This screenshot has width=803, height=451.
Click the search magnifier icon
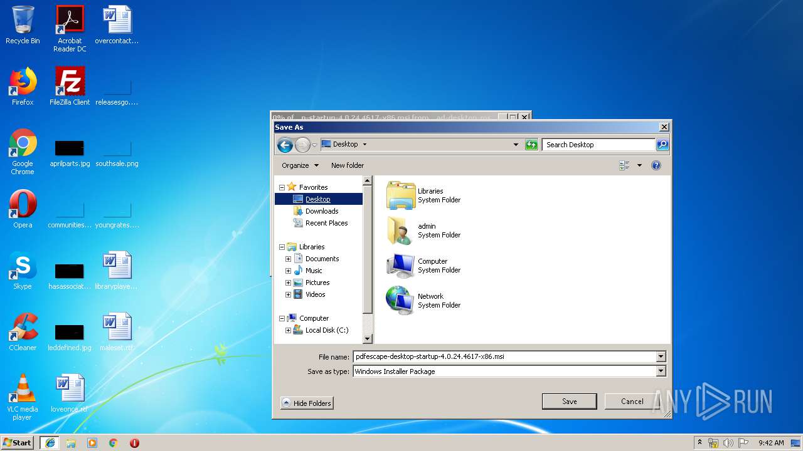(x=662, y=145)
